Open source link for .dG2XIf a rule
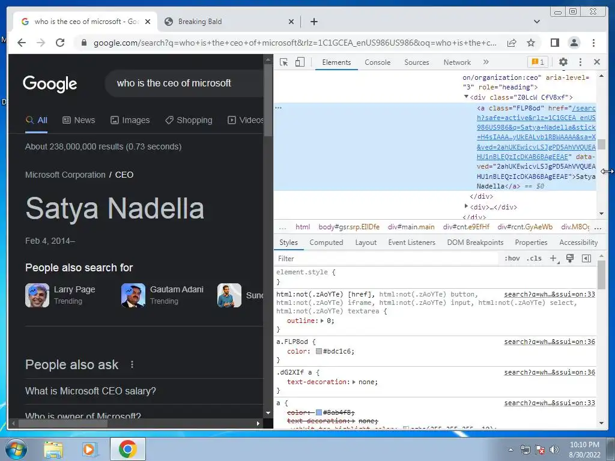The height and width of the screenshot is (461, 615). [x=550, y=372]
